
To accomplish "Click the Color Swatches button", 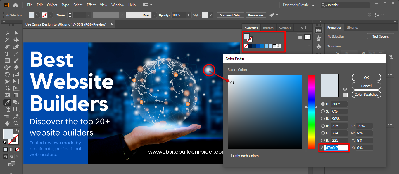I will pos(366,94).
